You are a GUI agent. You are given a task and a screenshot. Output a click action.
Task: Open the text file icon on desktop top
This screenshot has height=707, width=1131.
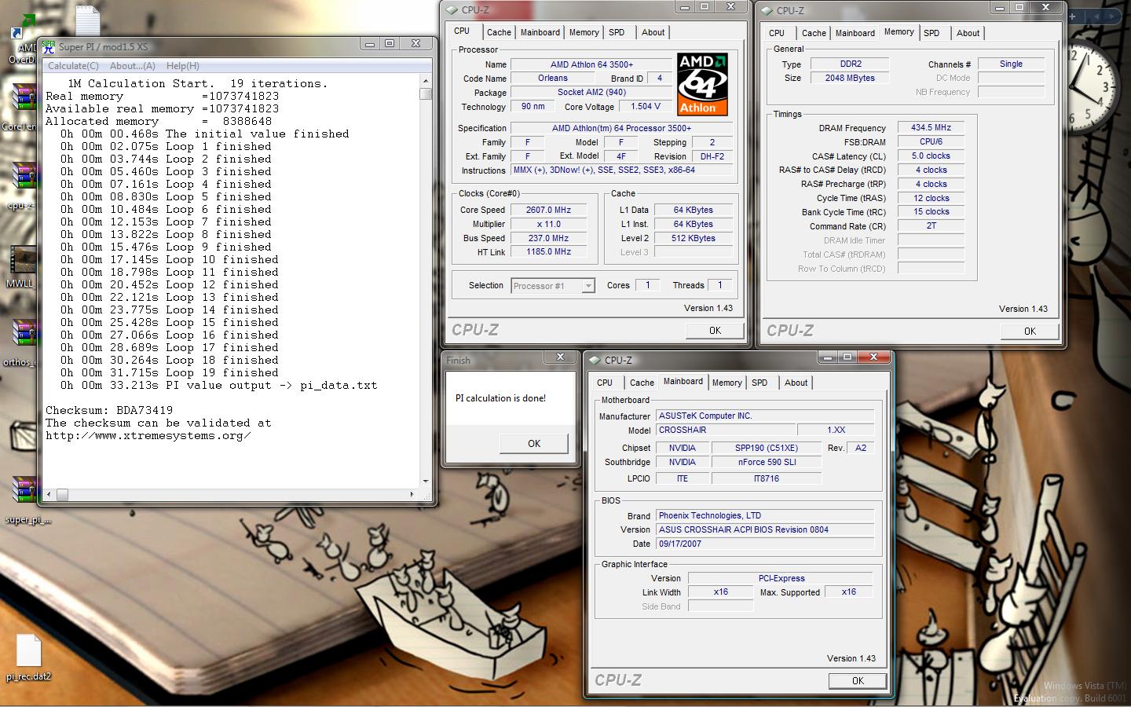pos(87,20)
